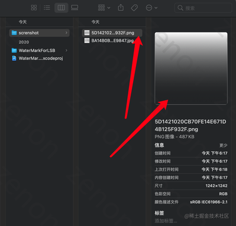This screenshot has height=226, width=236.
Task: Click the 今天 header in first column
Action: [x=22, y=22]
